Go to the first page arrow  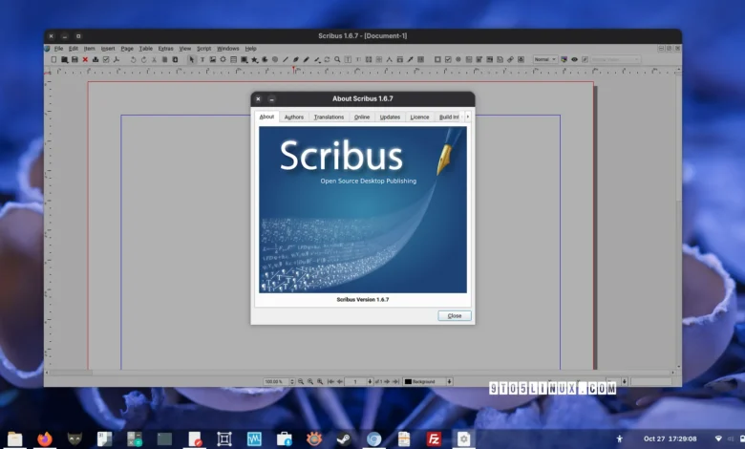[x=330, y=381]
